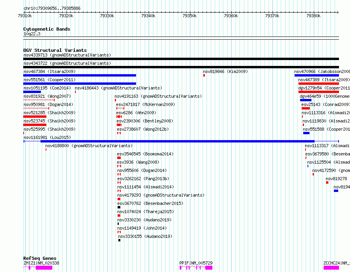Click the 79360k ruler position marker
Image resolution: width=350 pixels, height=272 pixels.
[x=231, y=16]
